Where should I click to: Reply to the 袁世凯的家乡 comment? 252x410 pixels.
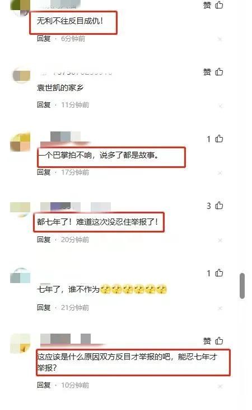click(x=44, y=105)
